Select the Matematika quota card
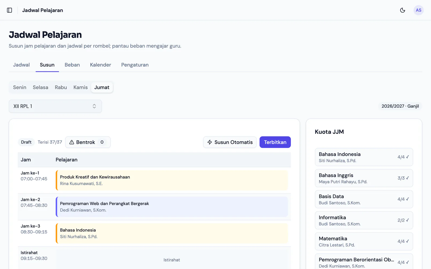Image resolution: width=431 pixels, height=269 pixels. click(x=364, y=241)
